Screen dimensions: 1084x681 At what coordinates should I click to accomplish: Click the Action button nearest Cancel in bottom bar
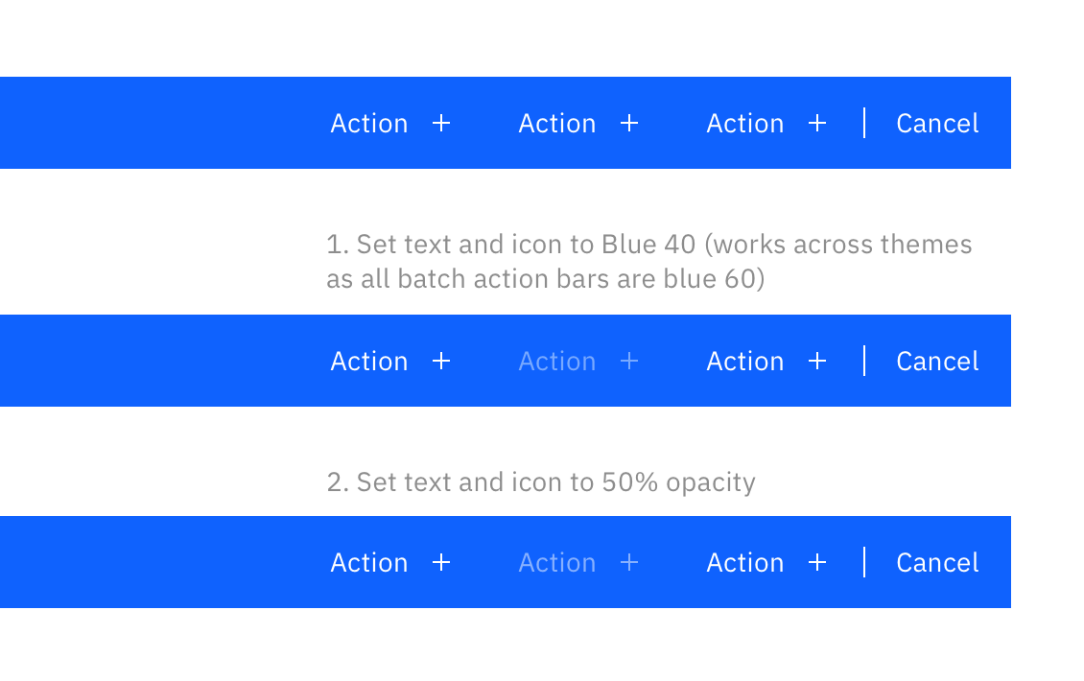pyautogui.click(x=745, y=562)
